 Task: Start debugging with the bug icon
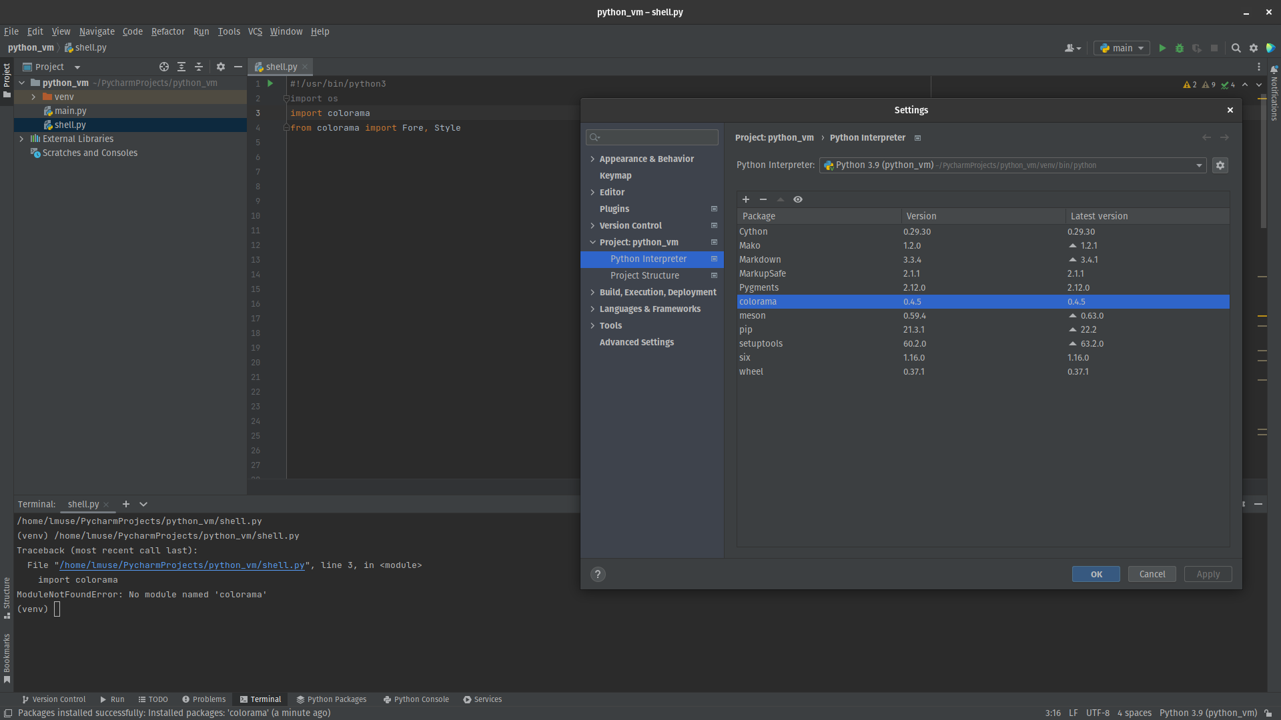(1179, 48)
